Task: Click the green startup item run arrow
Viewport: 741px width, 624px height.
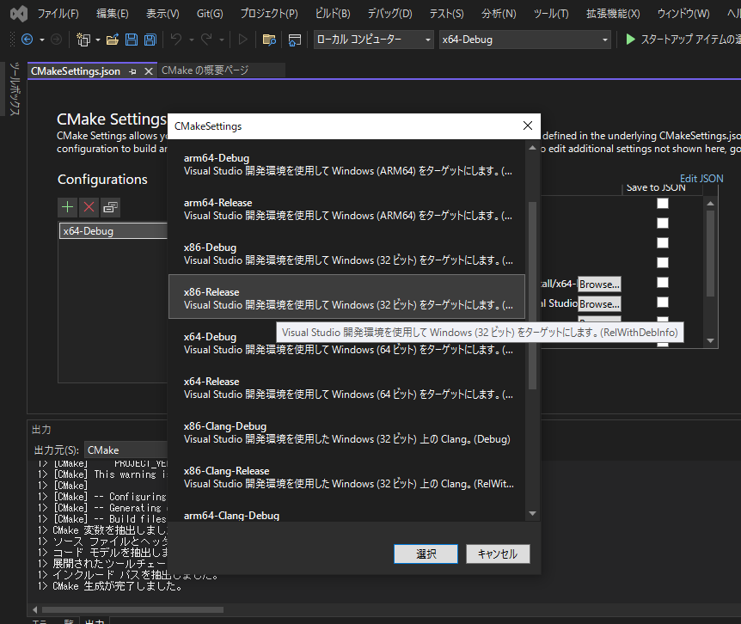Action: click(x=630, y=40)
